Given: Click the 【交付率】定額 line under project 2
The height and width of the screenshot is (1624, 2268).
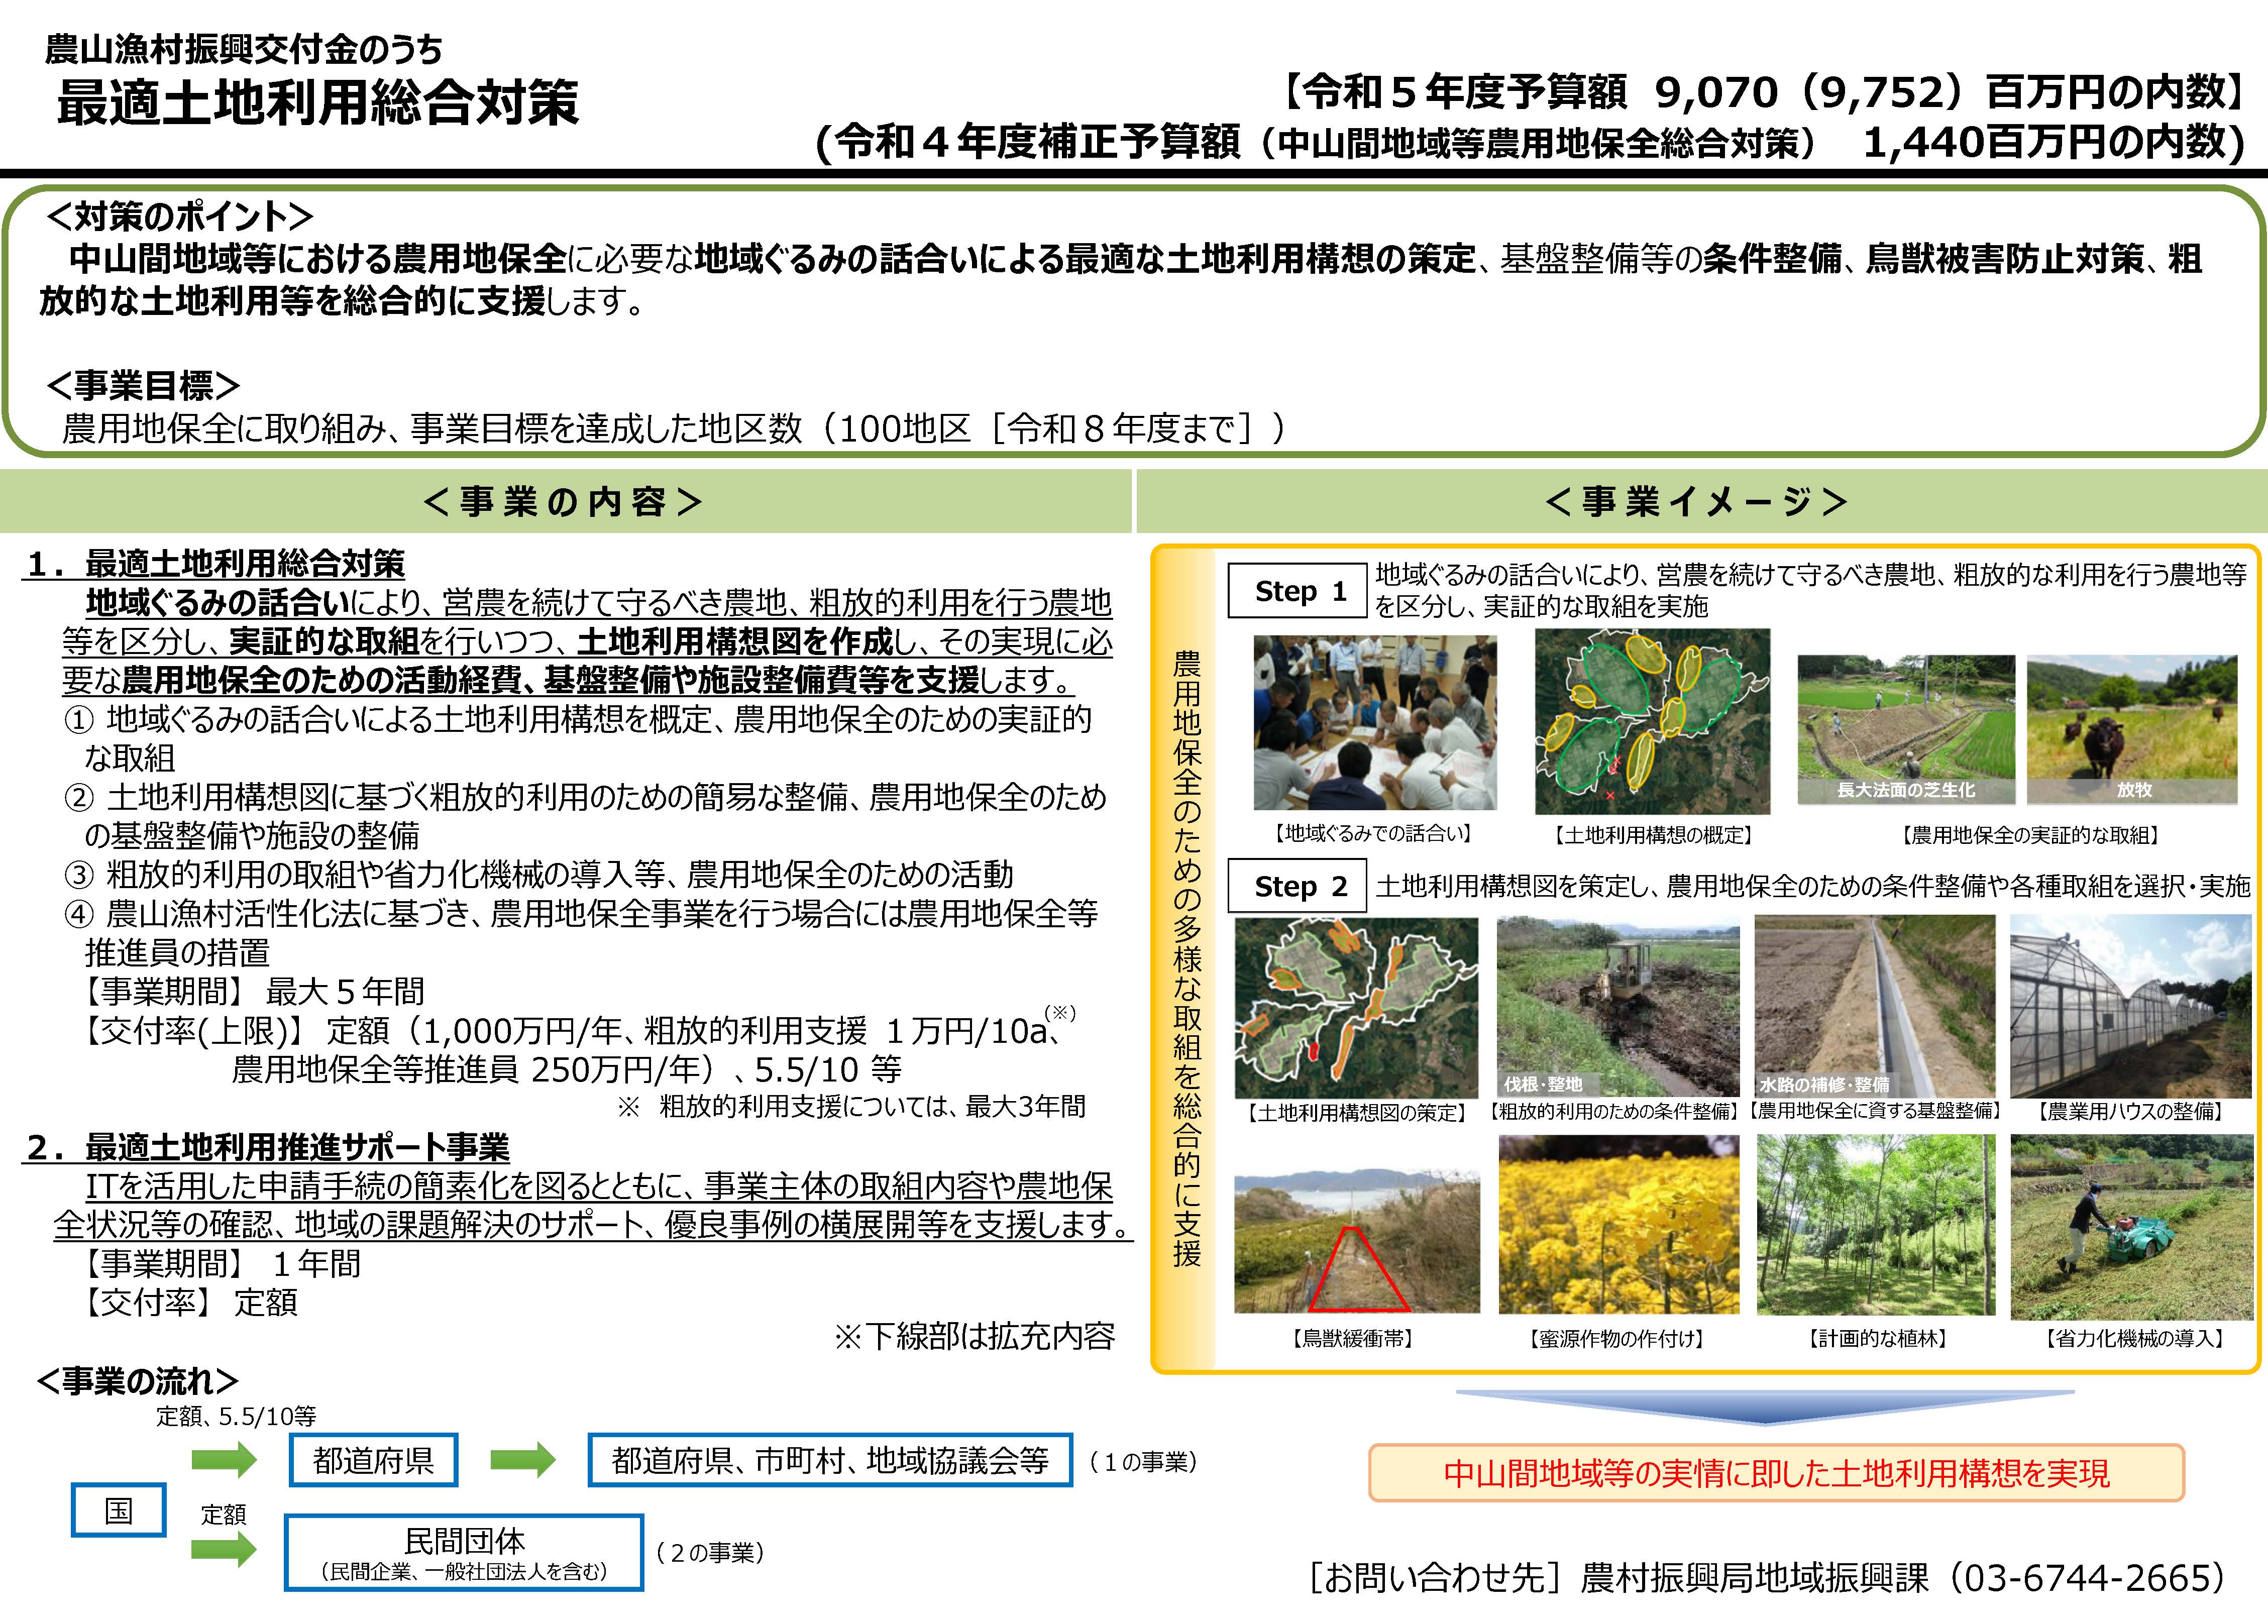Looking at the screenshot, I should pyautogui.click(x=191, y=1302).
